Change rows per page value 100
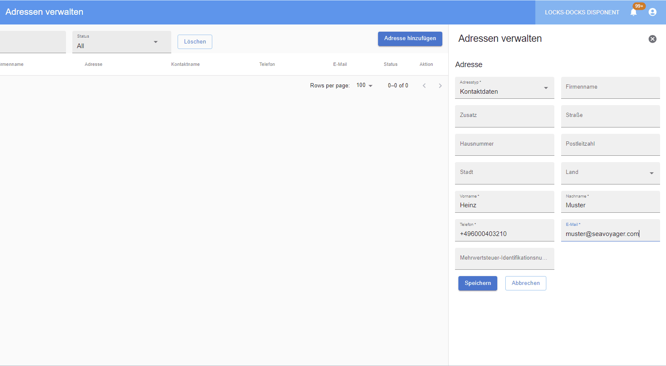The height and width of the screenshot is (366, 666). tap(365, 85)
